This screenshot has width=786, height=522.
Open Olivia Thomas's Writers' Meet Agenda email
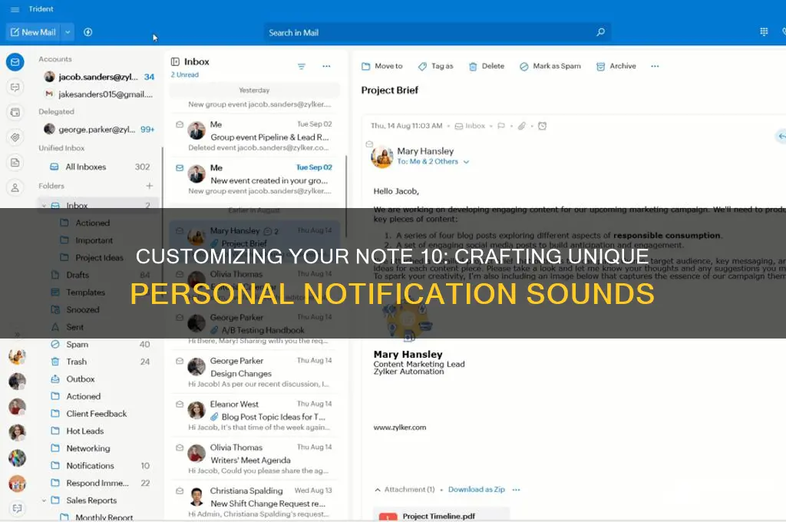coord(255,459)
